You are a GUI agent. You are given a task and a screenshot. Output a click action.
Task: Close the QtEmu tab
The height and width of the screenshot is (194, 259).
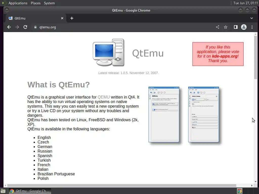coord(62,18)
